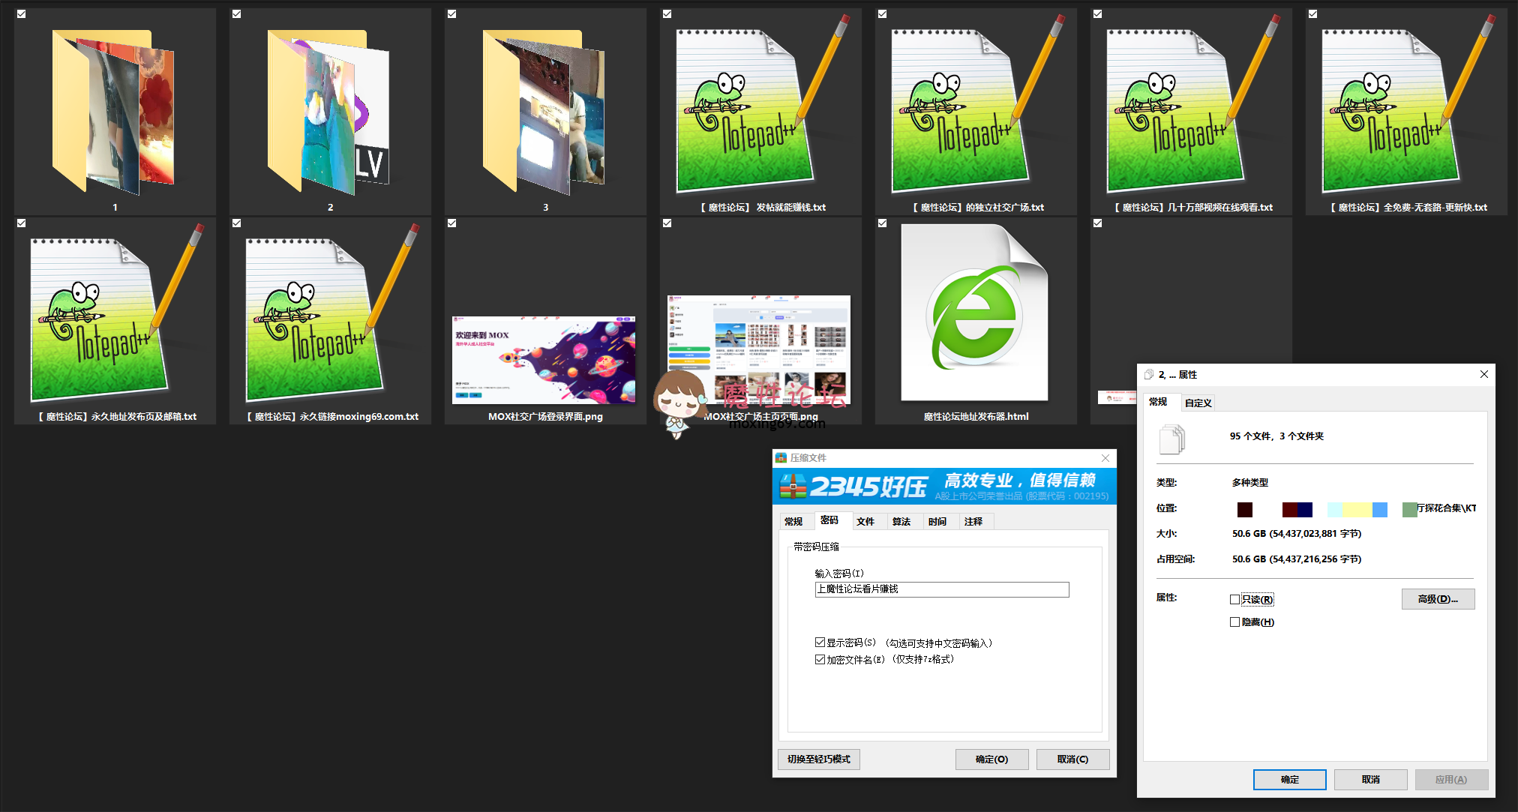Image resolution: width=1518 pixels, height=812 pixels.
Task: Click 确定(O) in compress dialog
Action: pos(991,760)
